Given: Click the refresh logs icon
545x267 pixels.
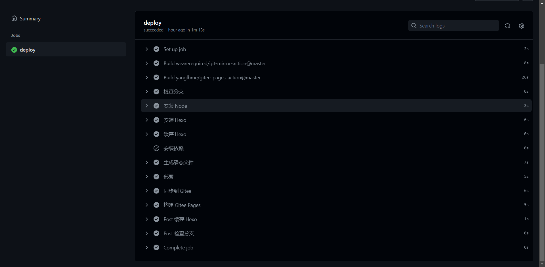Looking at the screenshot, I should tap(508, 26).
